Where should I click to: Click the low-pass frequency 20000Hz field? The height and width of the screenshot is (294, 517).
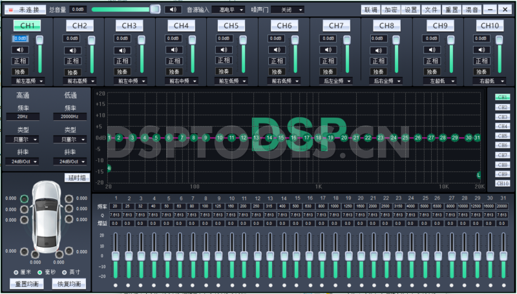(70, 116)
